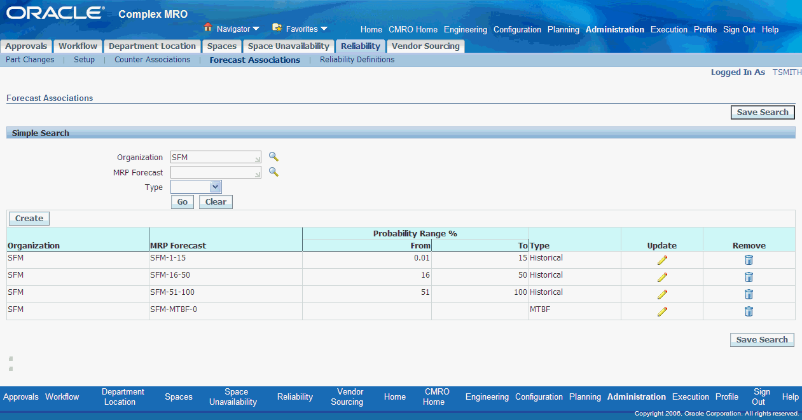Open Planning in top header
Screen dimensions: 802x420
[563, 30]
